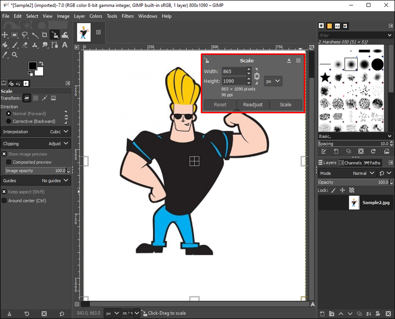This screenshot has width=395, height=319.
Task: Select the Crop tool
Action: pyautogui.click(x=45, y=35)
